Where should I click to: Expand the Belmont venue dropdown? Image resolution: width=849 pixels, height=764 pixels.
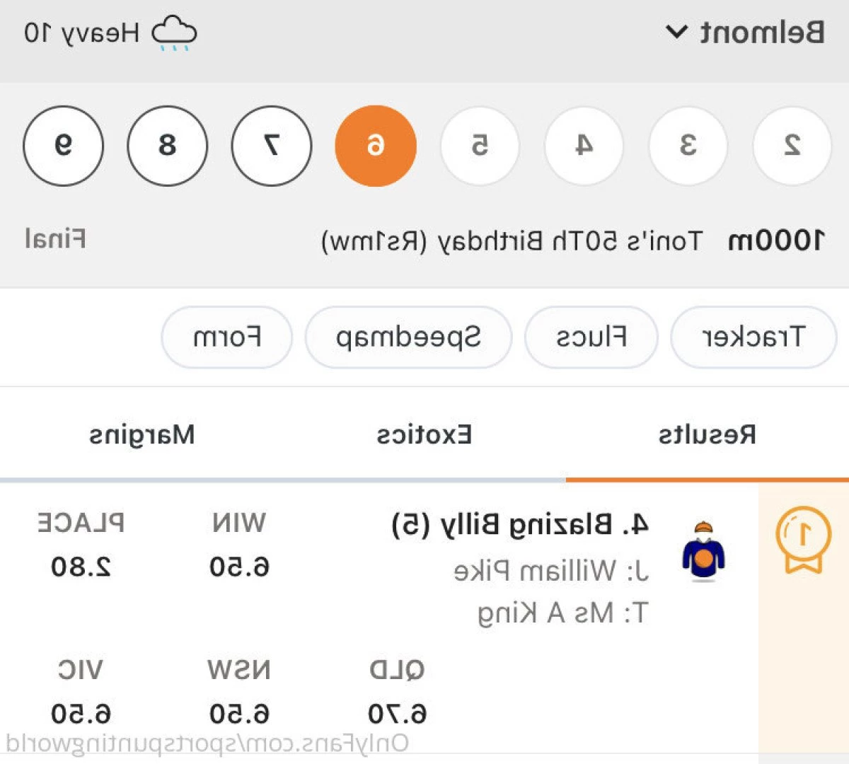[746, 33]
